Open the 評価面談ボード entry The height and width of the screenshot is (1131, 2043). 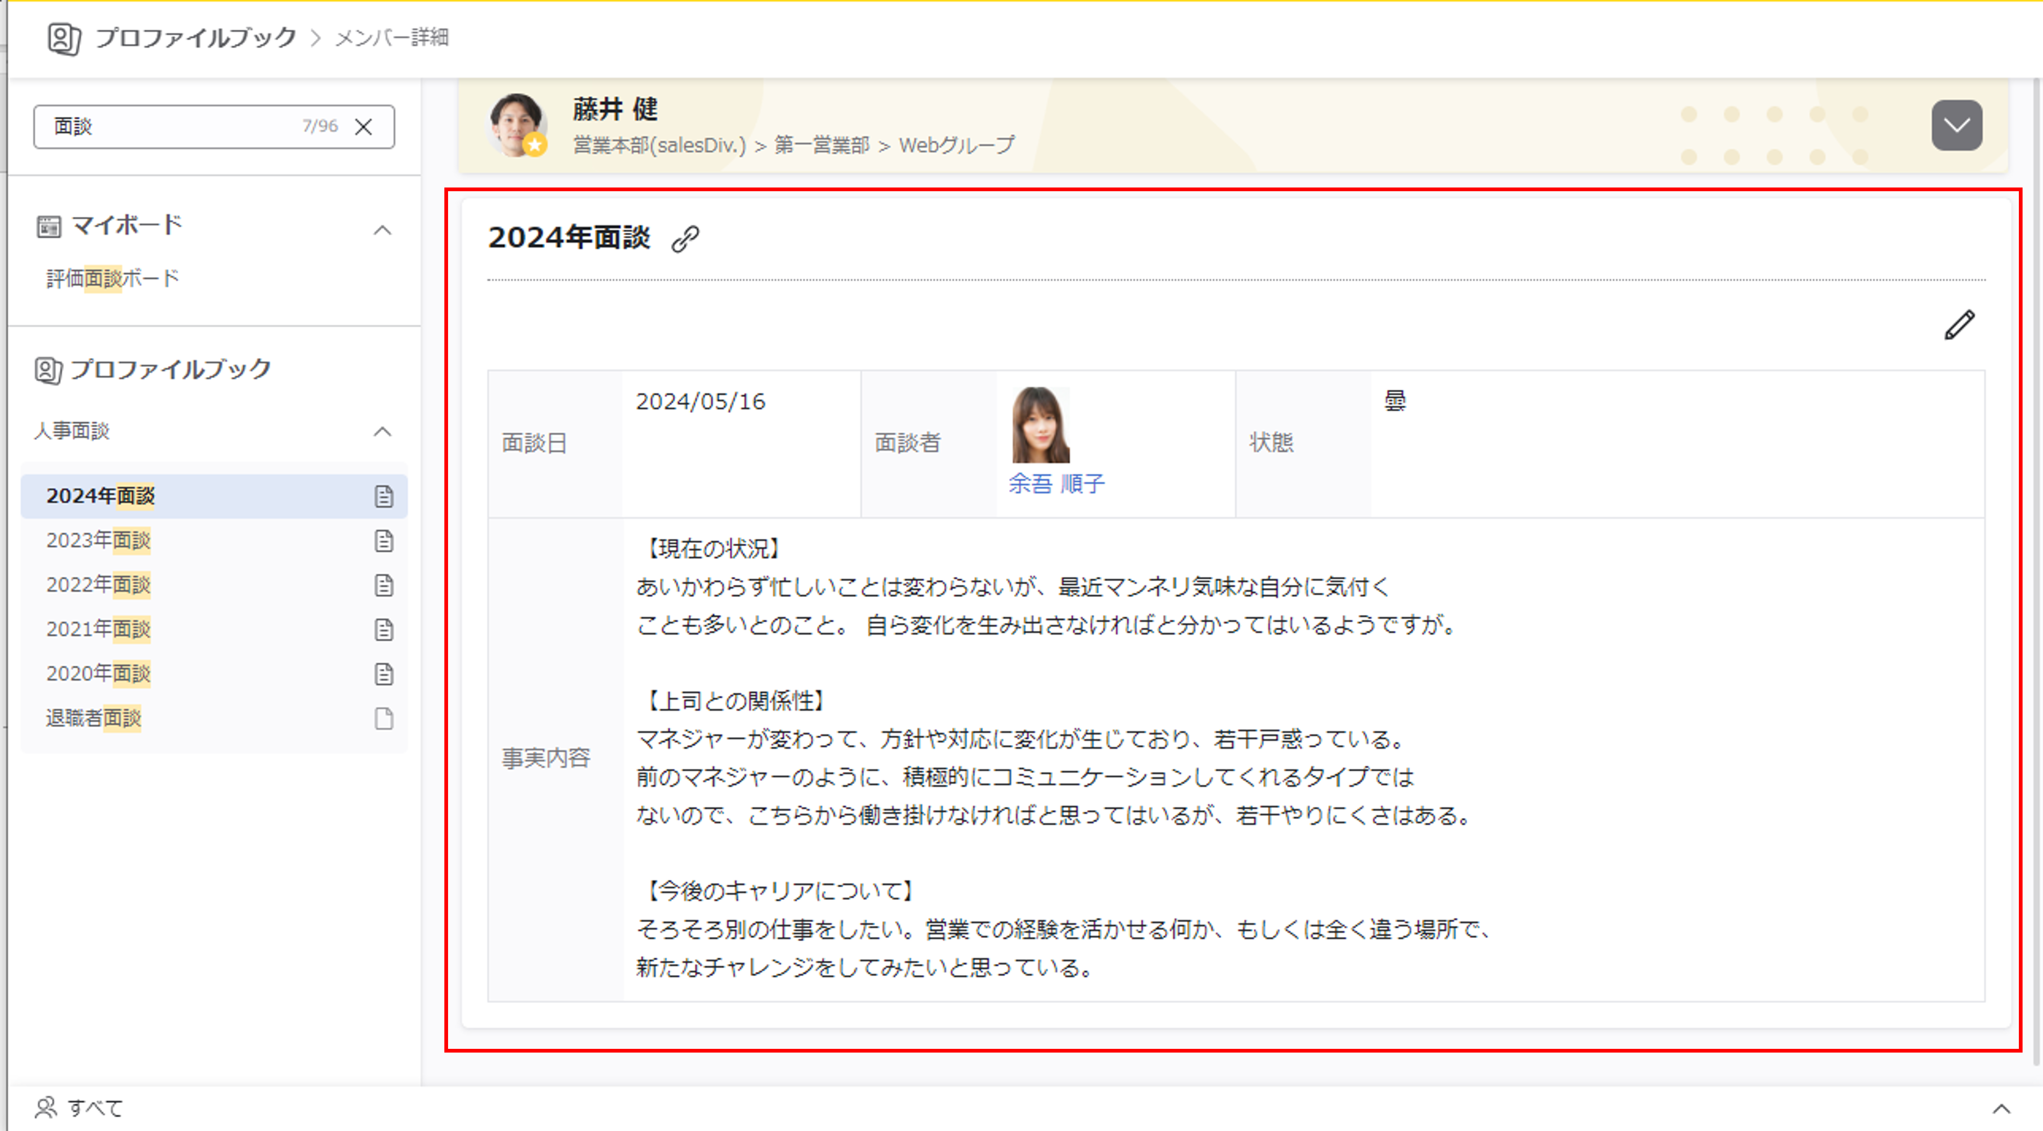pyautogui.click(x=113, y=279)
